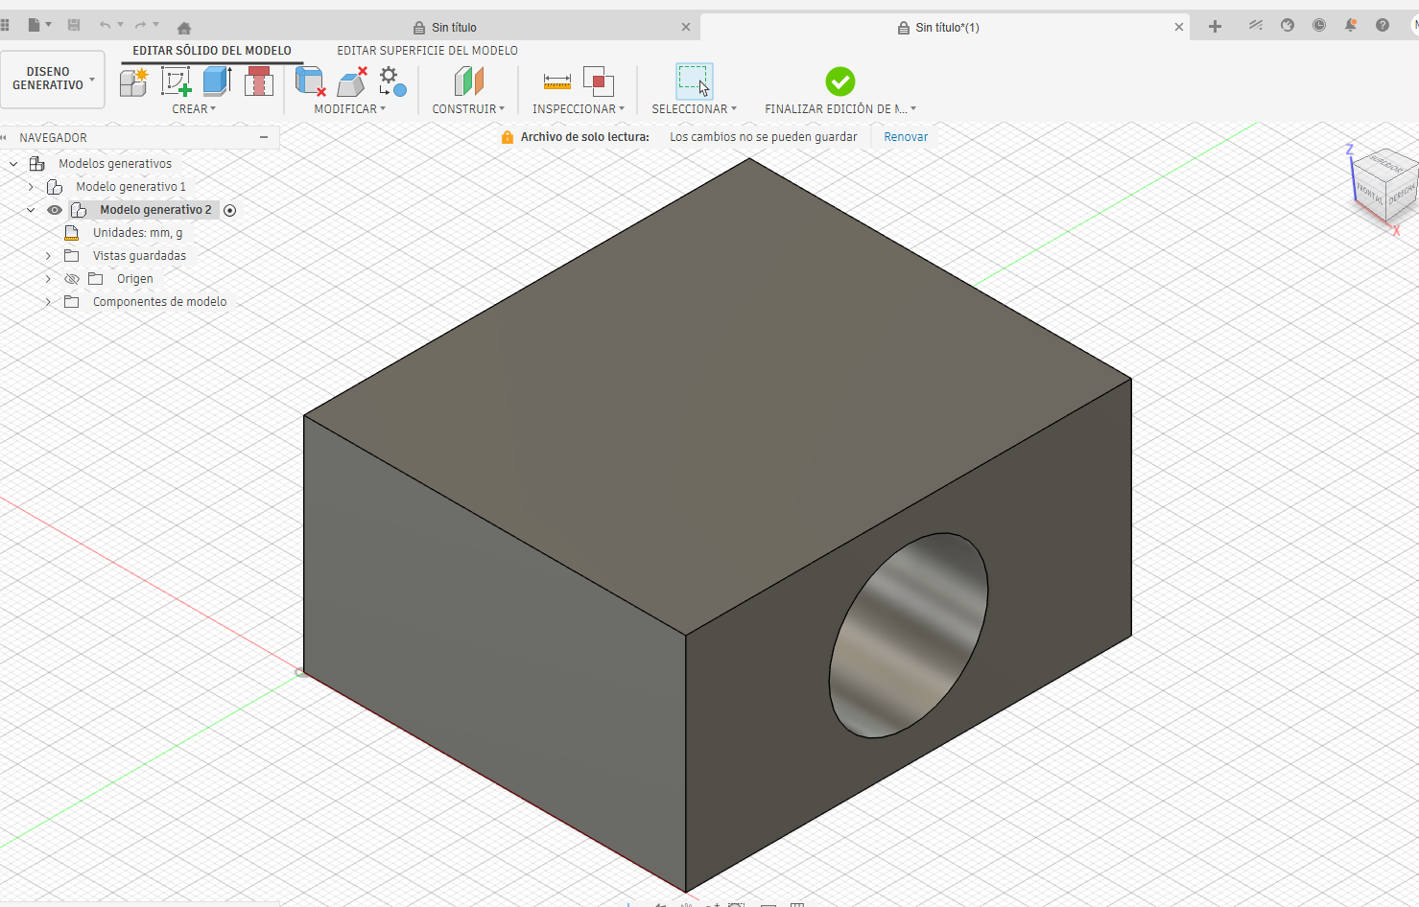Click the remove features icon in MODIFICAR
Viewport: 1419px width, 907px height.
point(310,81)
